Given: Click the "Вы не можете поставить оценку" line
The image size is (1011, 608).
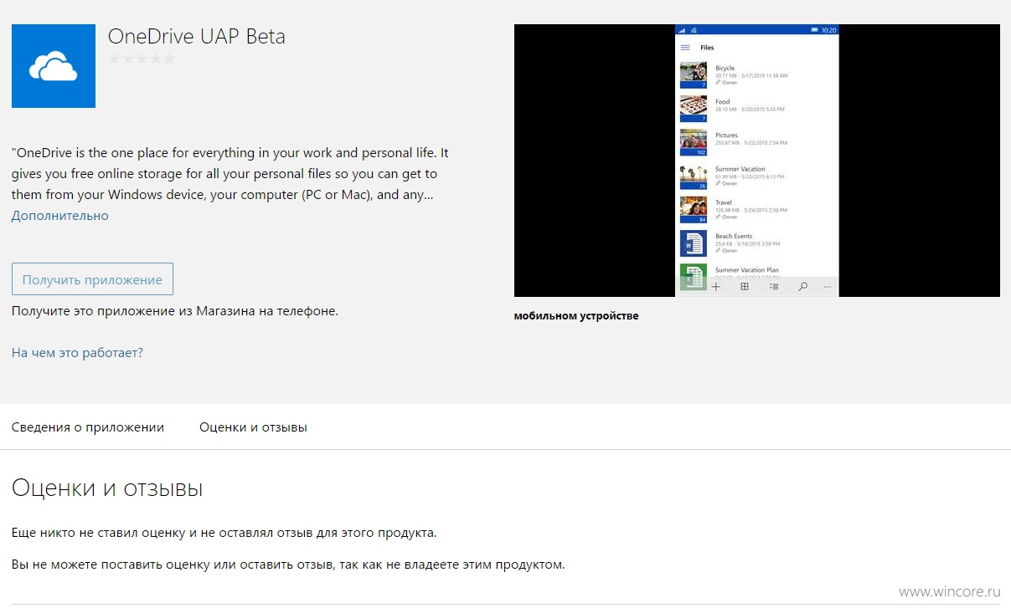Looking at the screenshot, I should pos(288,565).
